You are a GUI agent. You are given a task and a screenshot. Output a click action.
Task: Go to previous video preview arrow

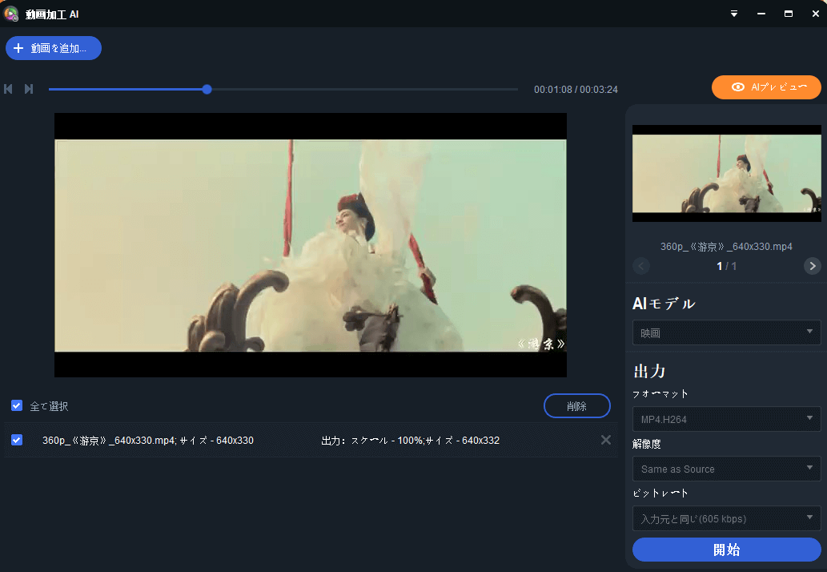click(x=641, y=266)
